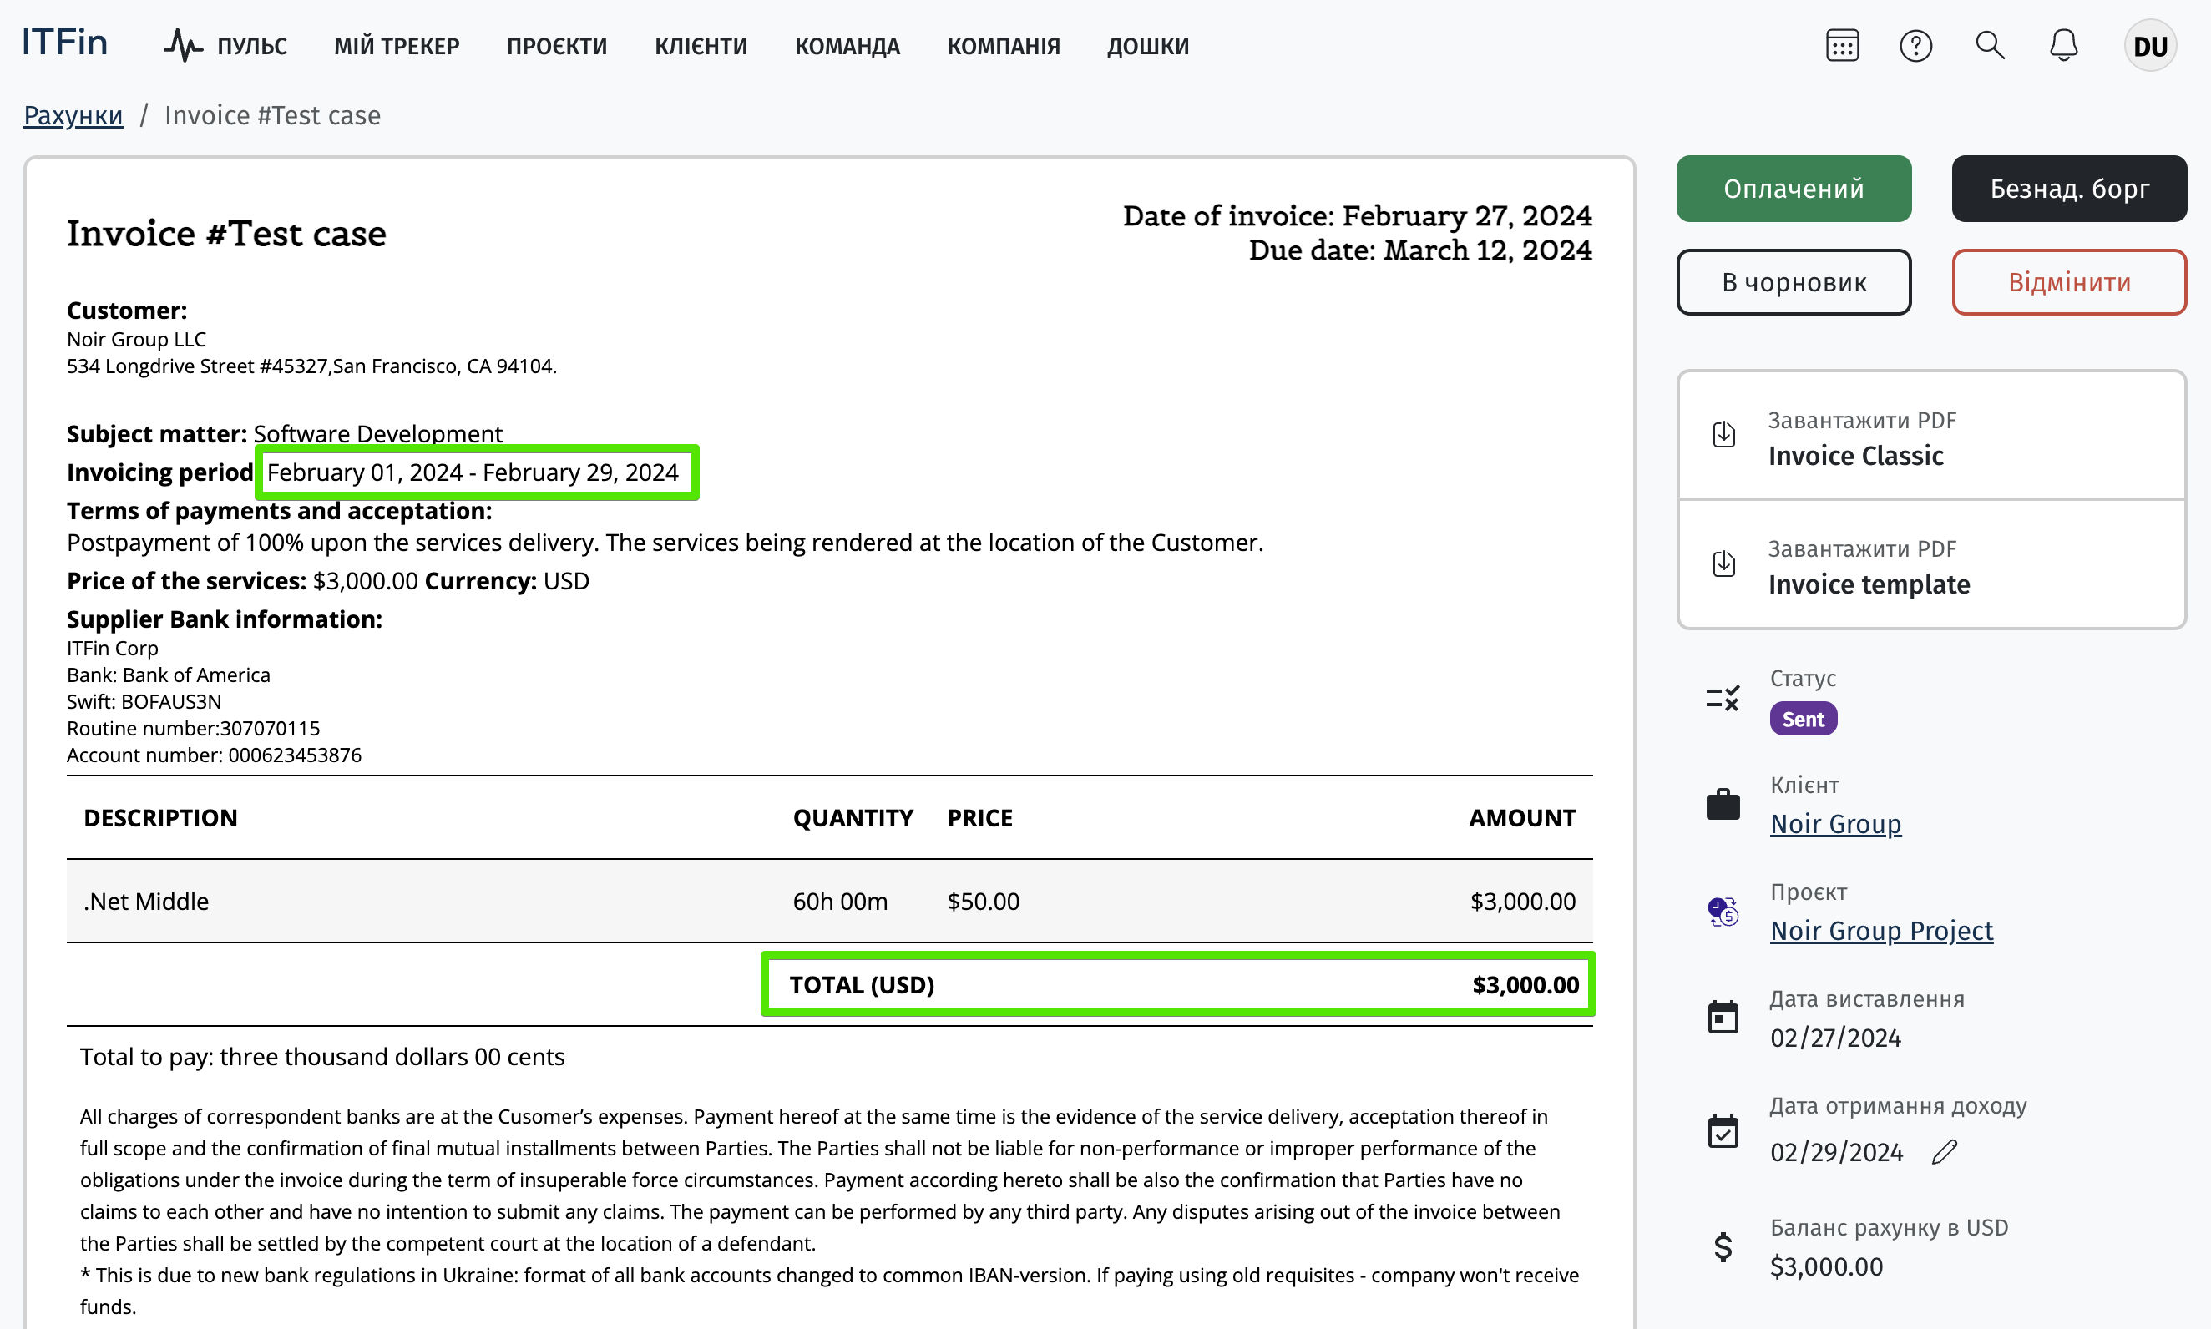The height and width of the screenshot is (1329, 2211).
Task: Cancel invoice with Відмінити button
Action: coord(2068,282)
